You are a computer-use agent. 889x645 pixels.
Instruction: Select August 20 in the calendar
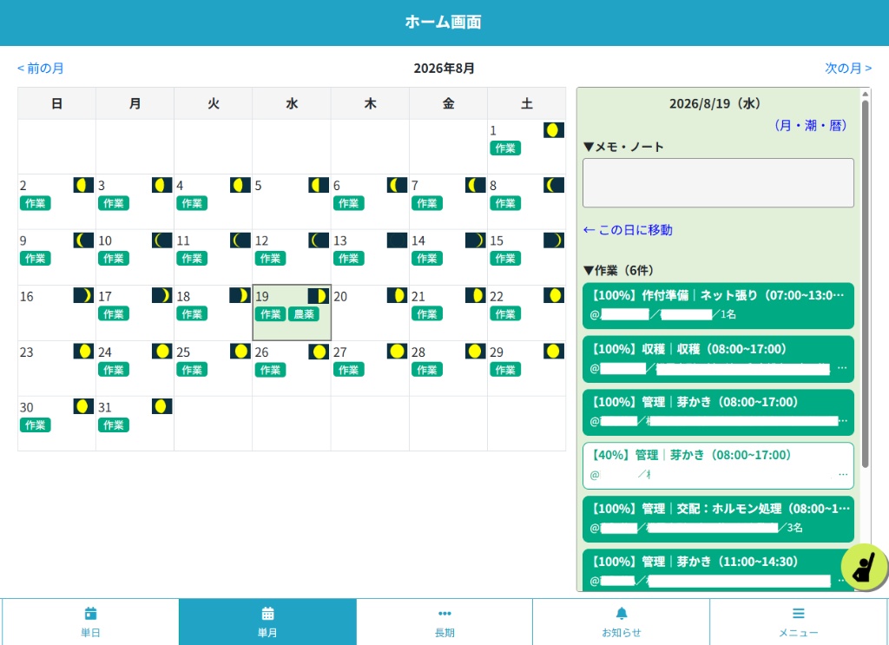pyautogui.click(x=370, y=313)
